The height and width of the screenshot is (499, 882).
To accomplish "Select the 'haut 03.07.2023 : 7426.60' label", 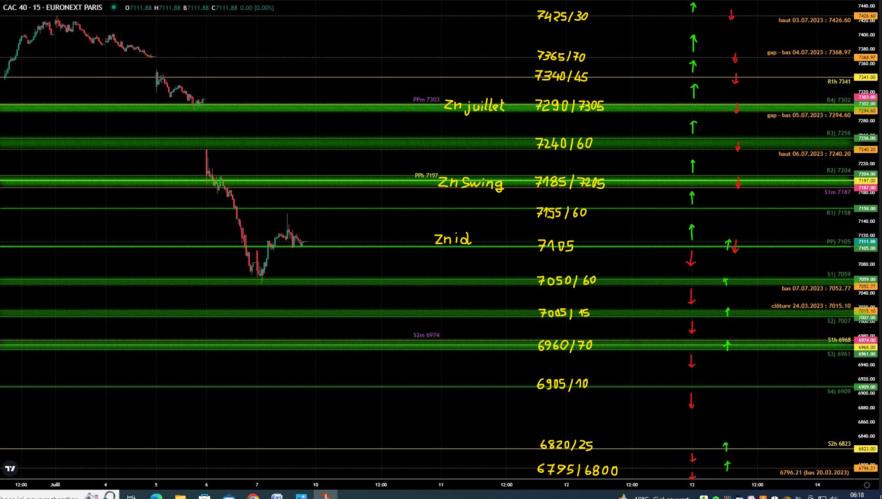I will coord(814,20).
